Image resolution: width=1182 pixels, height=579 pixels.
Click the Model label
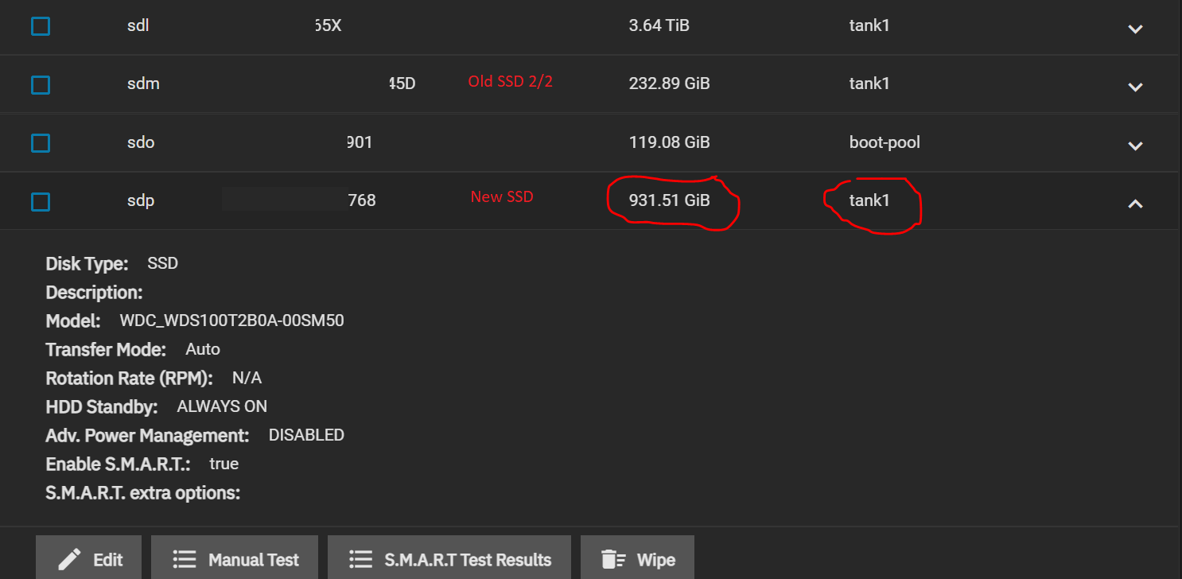73,321
